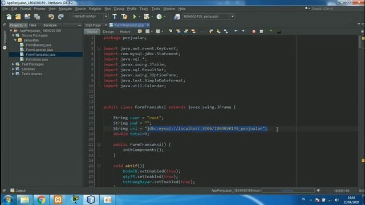The width and height of the screenshot is (365, 205).
Task: Click the Debug Project toolbar icon
Action: click(147, 17)
